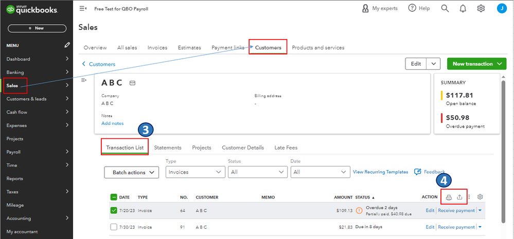Open the Type dropdown showing Invoices
This screenshot has height=239, width=514.
(x=194, y=172)
